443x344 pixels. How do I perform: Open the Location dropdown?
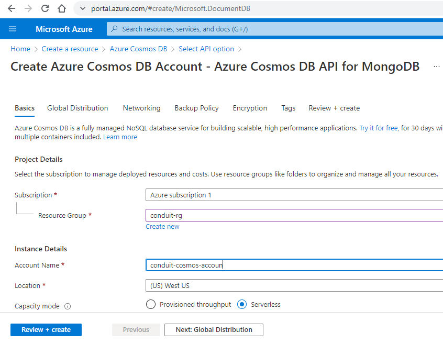[294, 285]
